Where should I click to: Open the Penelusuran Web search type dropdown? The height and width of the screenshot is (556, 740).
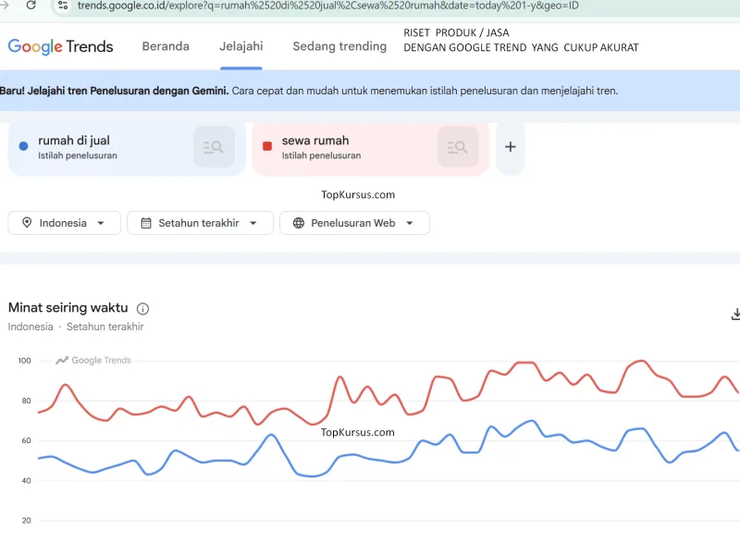pos(354,223)
